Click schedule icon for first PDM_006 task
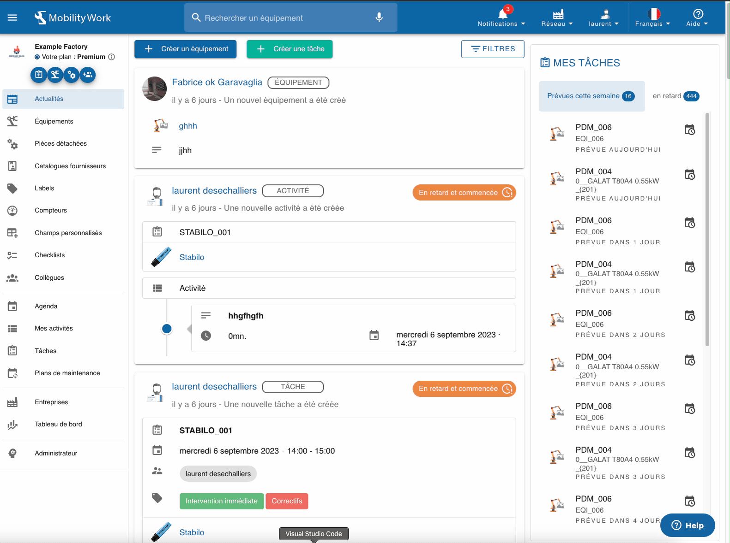The height and width of the screenshot is (543, 730). point(689,130)
